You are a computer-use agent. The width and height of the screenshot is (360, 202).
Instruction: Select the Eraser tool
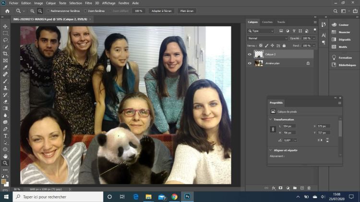click(5, 102)
